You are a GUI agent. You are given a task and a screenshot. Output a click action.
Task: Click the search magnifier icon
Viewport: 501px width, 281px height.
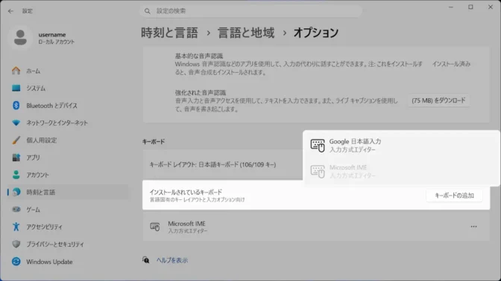[147, 11]
